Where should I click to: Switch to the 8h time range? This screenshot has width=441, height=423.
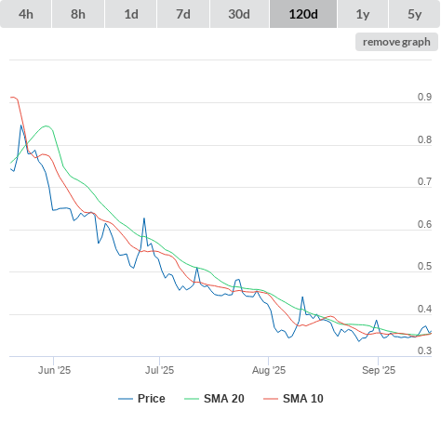pos(78,14)
